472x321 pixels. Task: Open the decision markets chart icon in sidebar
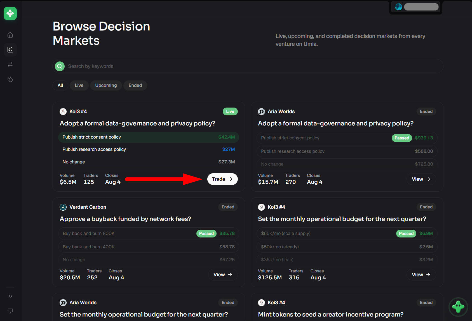[10, 50]
